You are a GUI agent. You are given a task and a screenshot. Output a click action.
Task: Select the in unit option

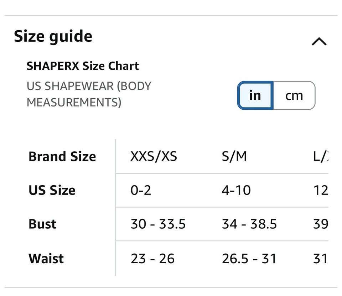255,95
